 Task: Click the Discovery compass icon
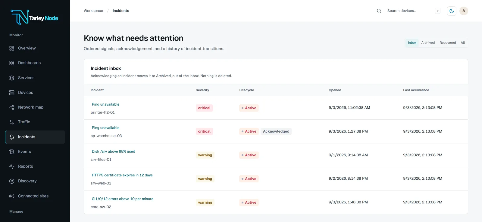pyautogui.click(x=12, y=181)
